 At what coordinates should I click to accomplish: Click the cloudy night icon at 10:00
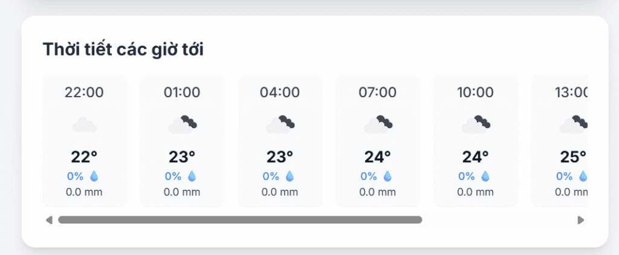click(x=476, y=124)
